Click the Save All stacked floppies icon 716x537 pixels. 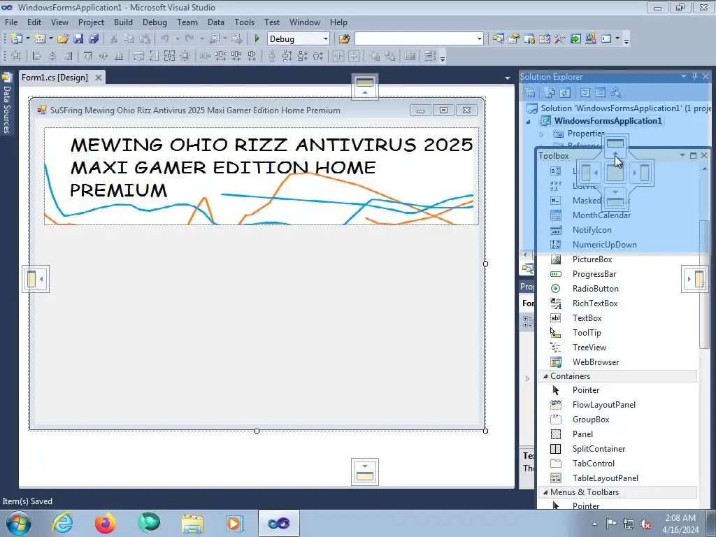[94, 39]
